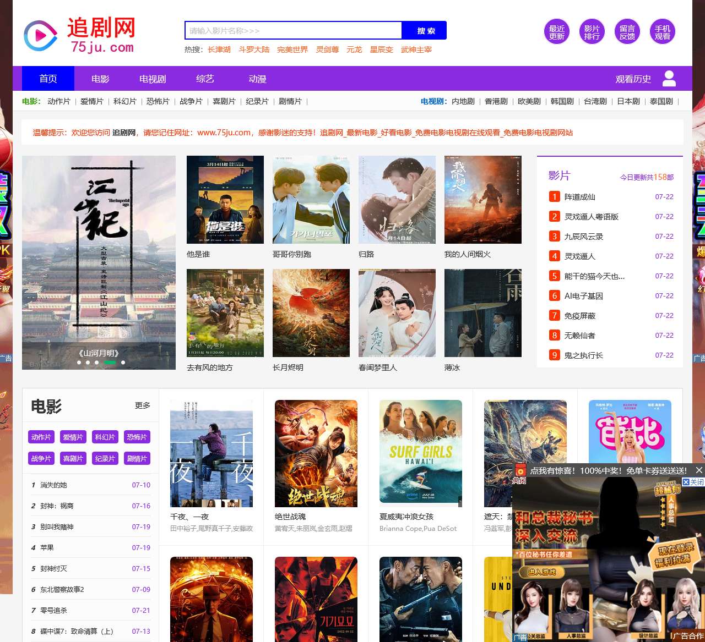This screenshot has width=705, height=642.
Task: Open the 我的人间烟火 poster thumbnail
Action: [483, 200]
